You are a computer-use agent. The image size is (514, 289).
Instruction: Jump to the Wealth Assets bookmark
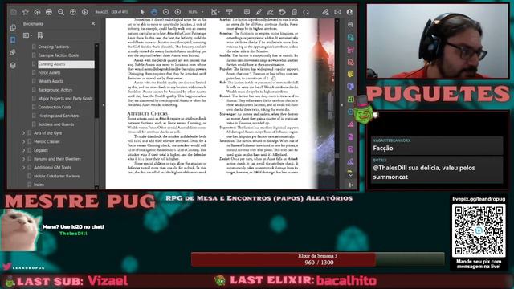(x=51, y=81)
